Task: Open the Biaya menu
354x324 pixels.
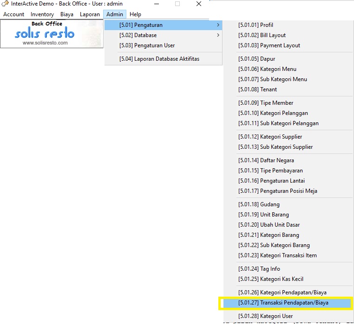Action: tap(67, 14)
